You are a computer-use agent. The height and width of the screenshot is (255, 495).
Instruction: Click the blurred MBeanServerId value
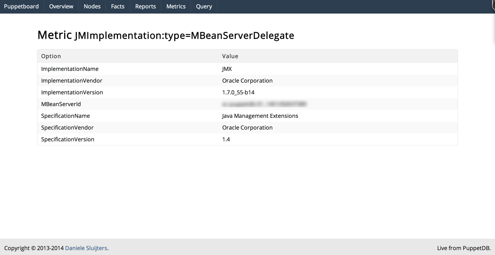pos(264,104)
